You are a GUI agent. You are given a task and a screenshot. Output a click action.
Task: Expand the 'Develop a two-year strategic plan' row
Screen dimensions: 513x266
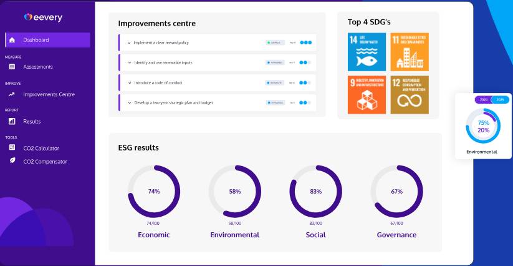tap(129, 103)
